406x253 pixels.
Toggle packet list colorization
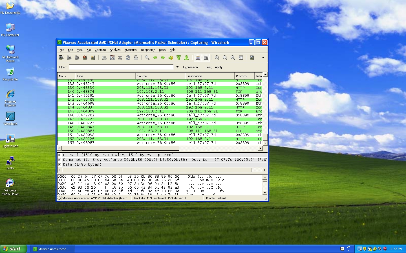pyautogui.click(x=198, y=58)
